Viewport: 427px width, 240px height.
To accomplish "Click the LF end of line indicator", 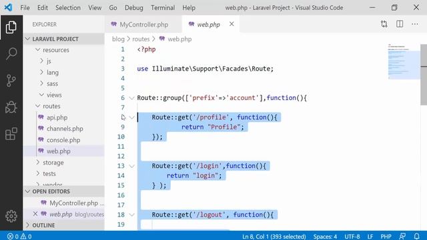I will [370, 236].
